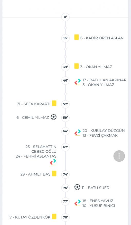The image size is (131, 225).
Task: Click yellow card icon for Kutay Özdenkök
Action: coord(54,217)
